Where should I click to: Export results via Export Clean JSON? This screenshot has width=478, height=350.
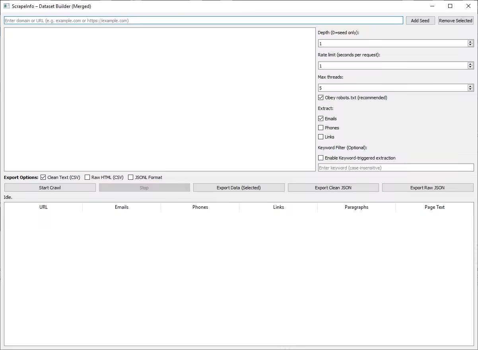[x=333, y=188]
